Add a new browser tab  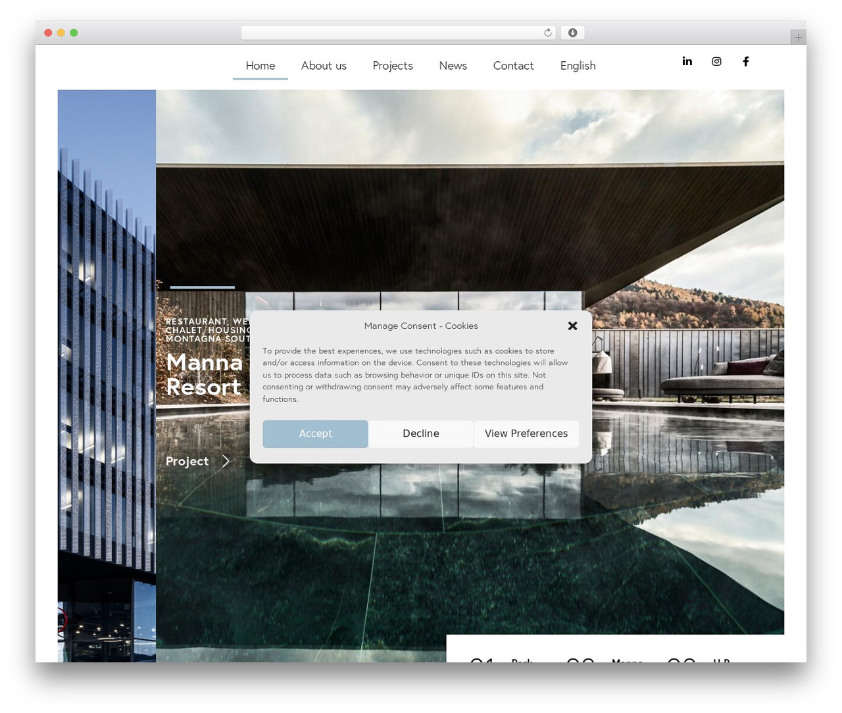click(x=798, y=37)
